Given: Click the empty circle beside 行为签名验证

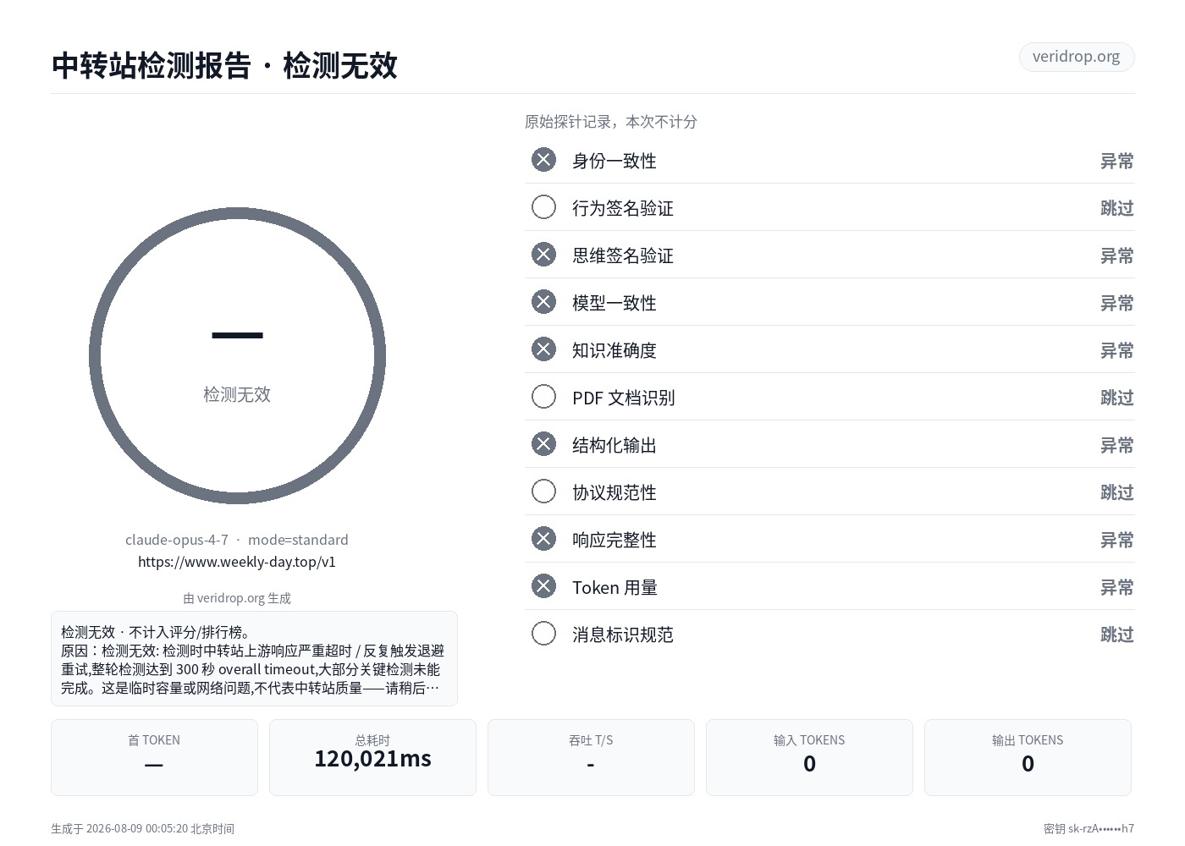Looking at the screenshot, I should click(x=543, y=207).
